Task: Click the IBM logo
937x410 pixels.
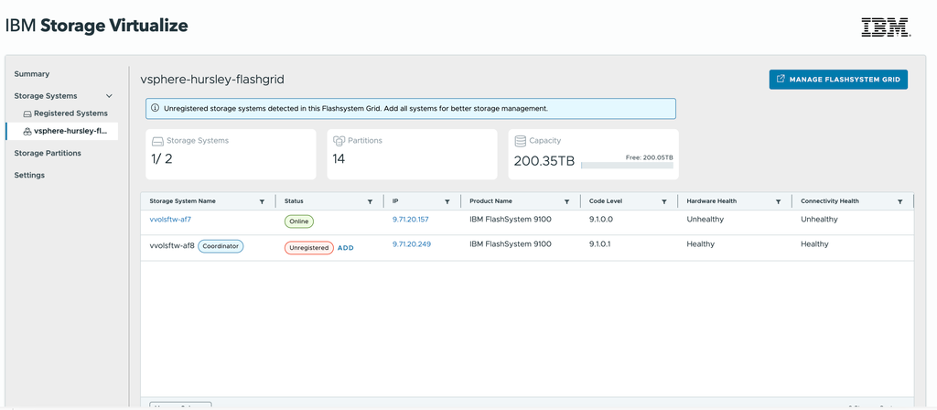Action: [x=885, y=27]
